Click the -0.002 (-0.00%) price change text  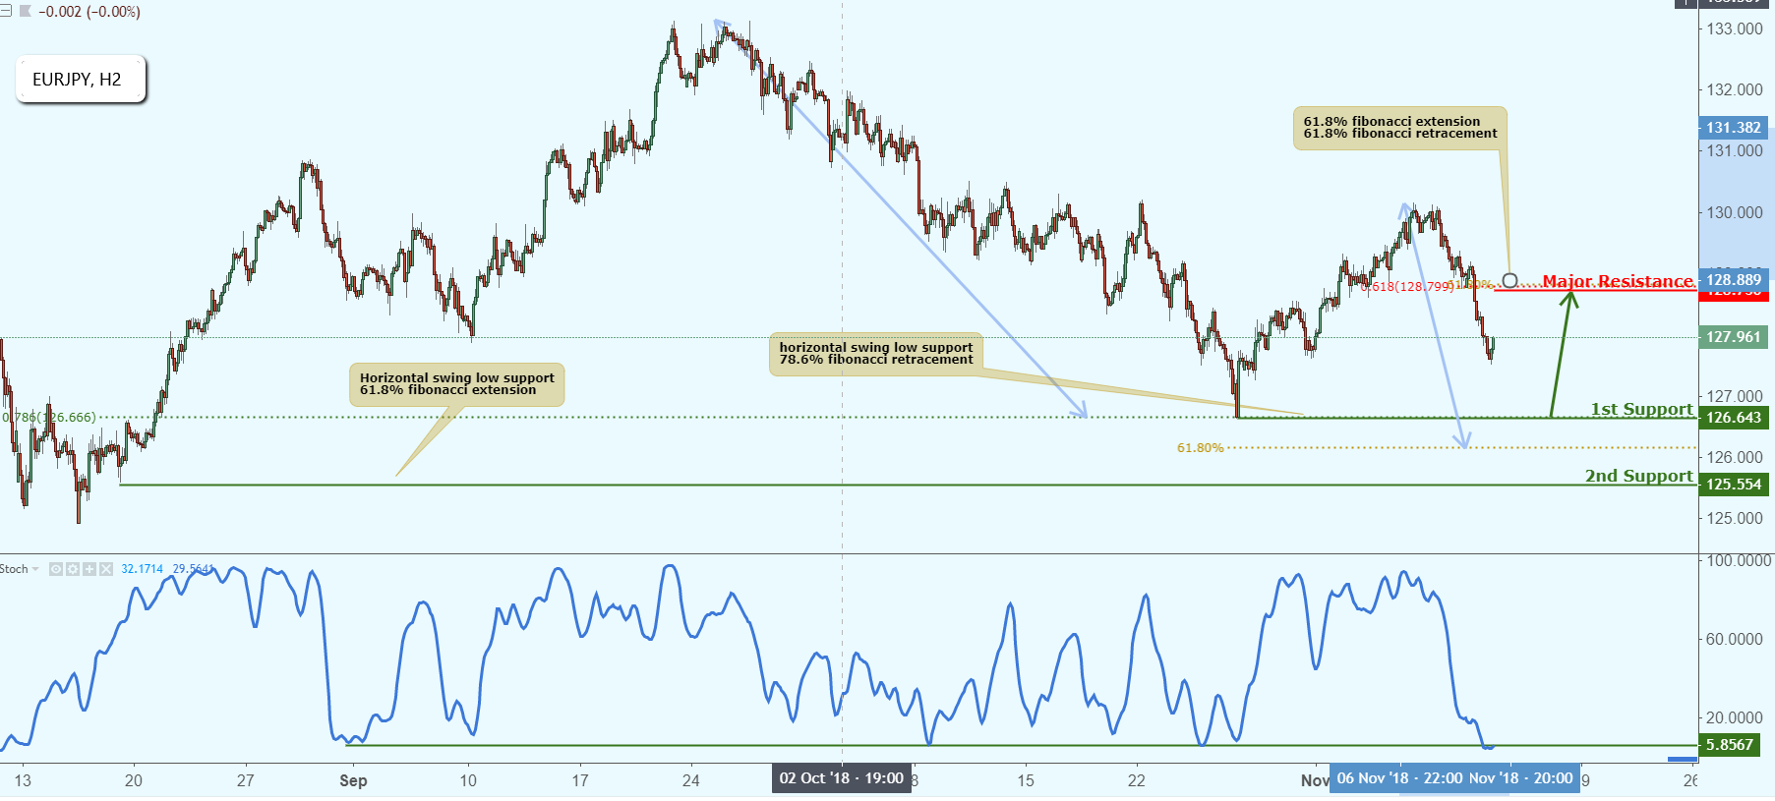click(89, 12)
